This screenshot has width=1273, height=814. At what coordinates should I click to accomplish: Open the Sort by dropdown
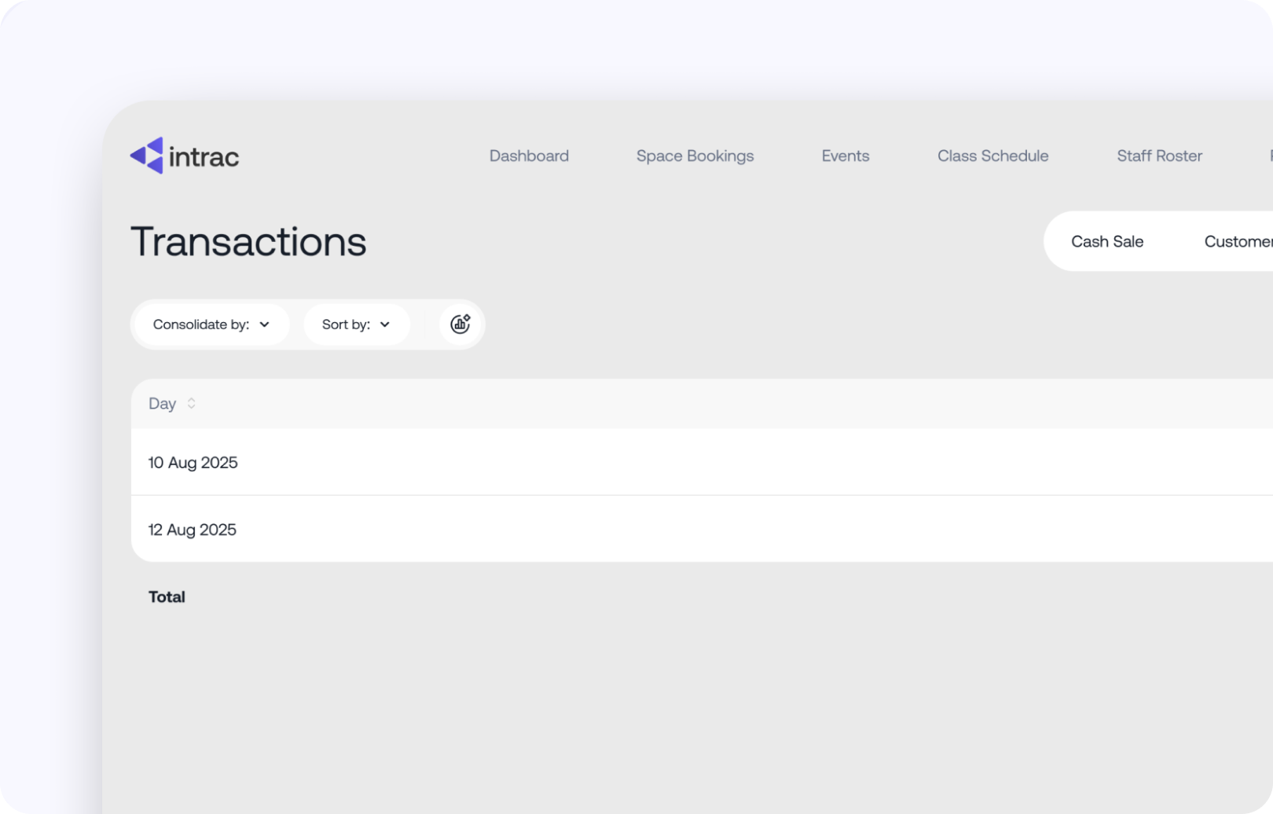tap(356, 324)
